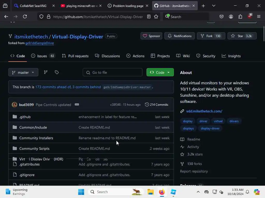Open the Readme link in About
The height and width of the screenshot is (198, 265).
[194, 139]
